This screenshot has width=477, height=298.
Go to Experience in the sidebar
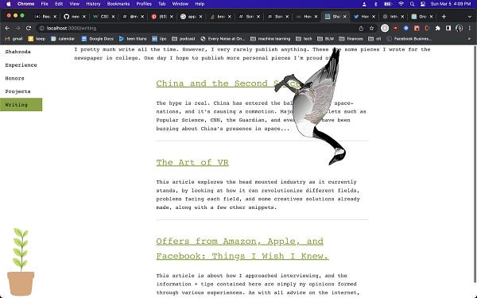point(21,65)
